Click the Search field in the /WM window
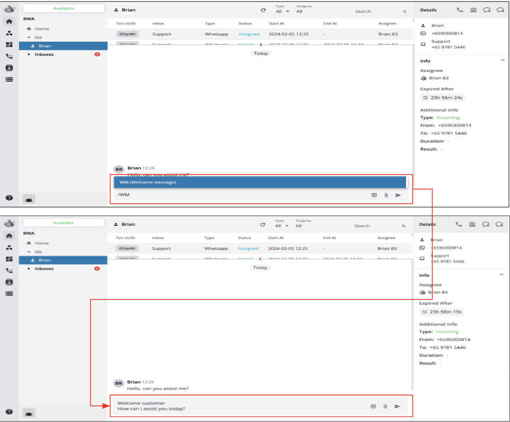The image size is (510, 422). (x=378, y=11)
